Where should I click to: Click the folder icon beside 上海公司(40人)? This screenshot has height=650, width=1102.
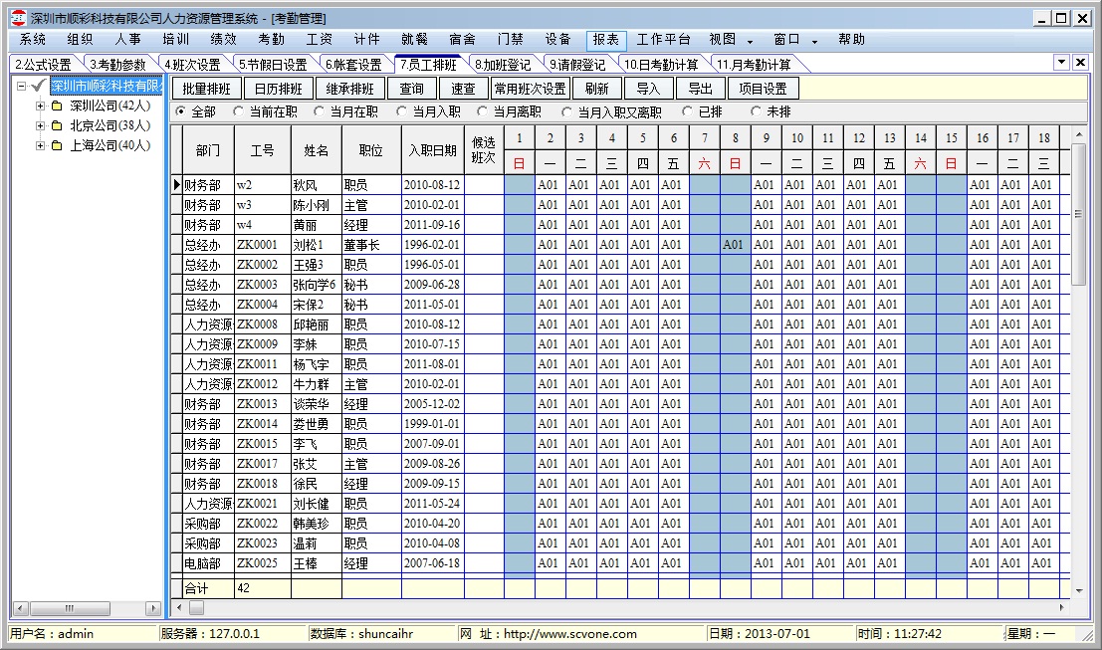[57, 145]
